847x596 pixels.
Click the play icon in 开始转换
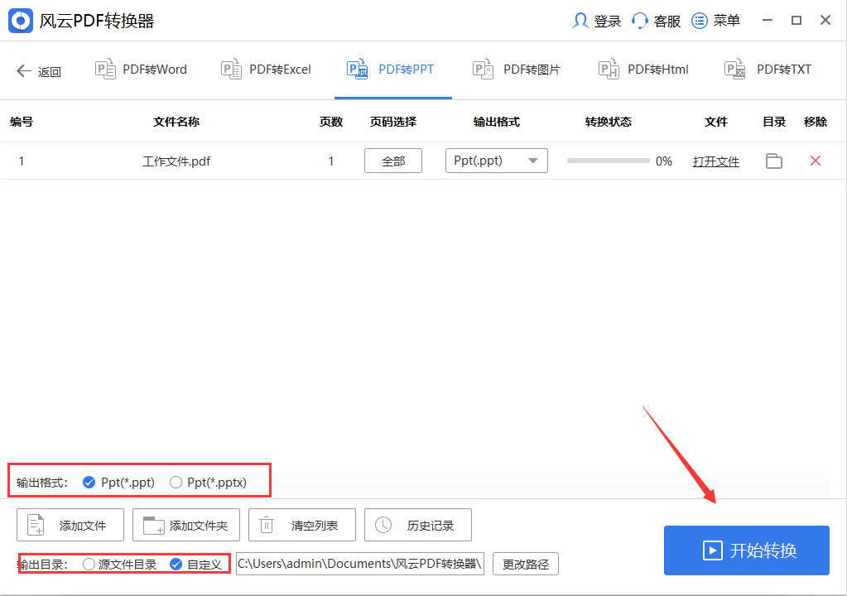point(713,550)
